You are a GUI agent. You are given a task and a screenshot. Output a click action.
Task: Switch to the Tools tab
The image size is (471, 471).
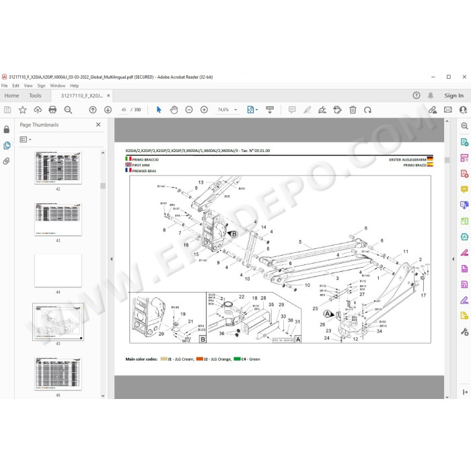point(35,96)
